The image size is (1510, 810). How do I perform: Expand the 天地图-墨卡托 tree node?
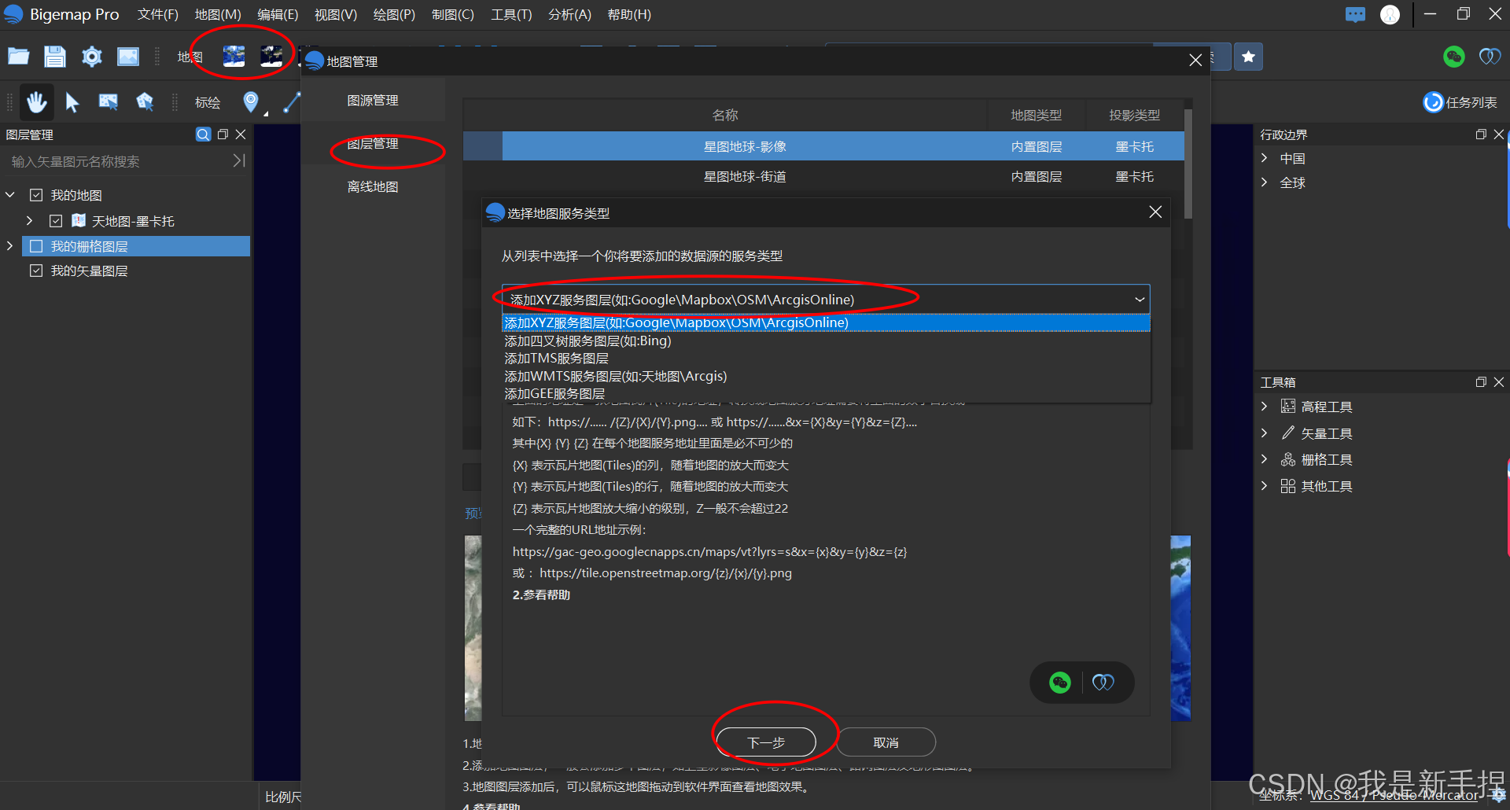coord(30,221)
